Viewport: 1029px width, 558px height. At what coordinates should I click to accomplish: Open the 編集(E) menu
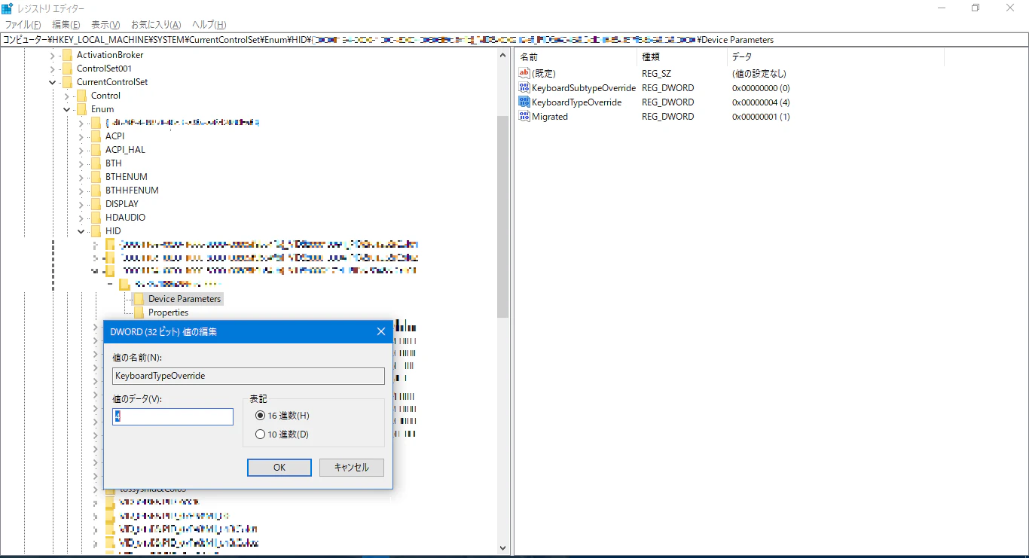pyautogui.click(x=66, y=25)
